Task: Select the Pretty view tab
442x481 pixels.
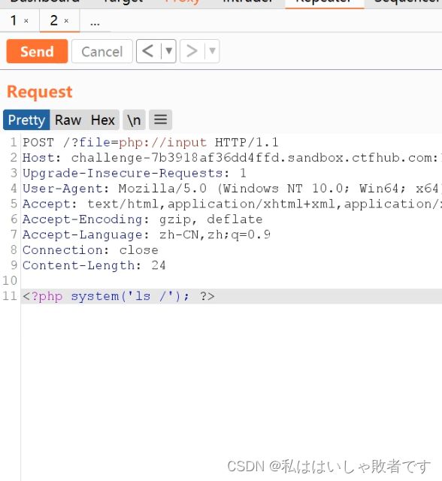Action: point(26,120)
